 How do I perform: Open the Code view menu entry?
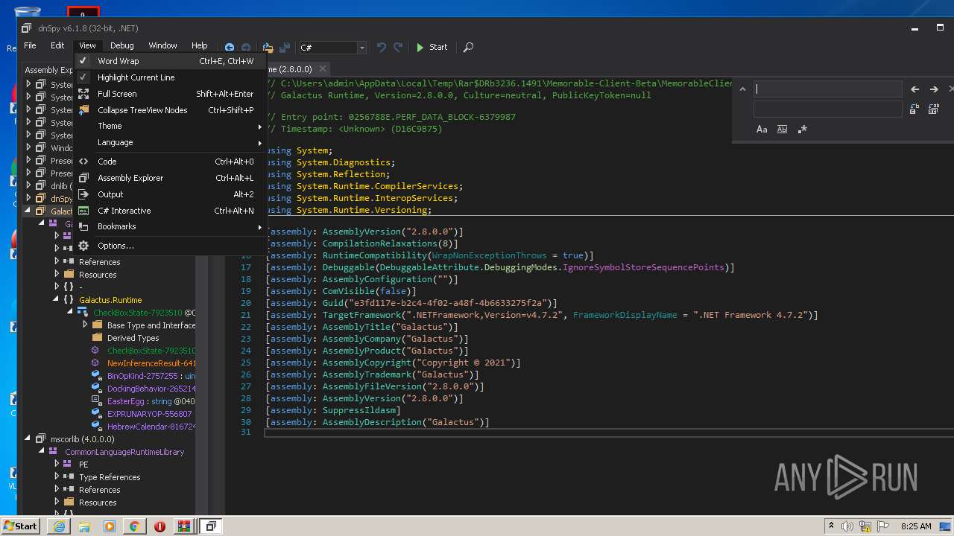[x=170, y=162]
